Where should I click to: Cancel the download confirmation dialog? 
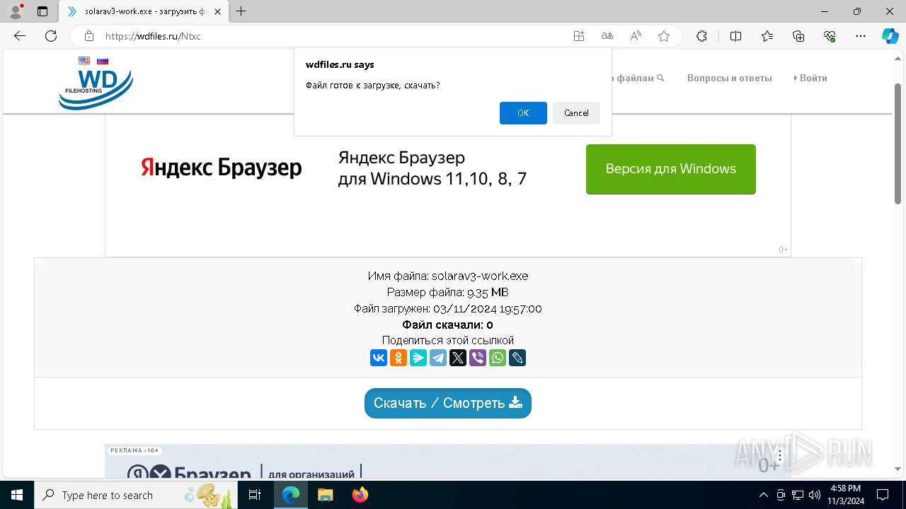pyautogui.click(x=576, y=113)
